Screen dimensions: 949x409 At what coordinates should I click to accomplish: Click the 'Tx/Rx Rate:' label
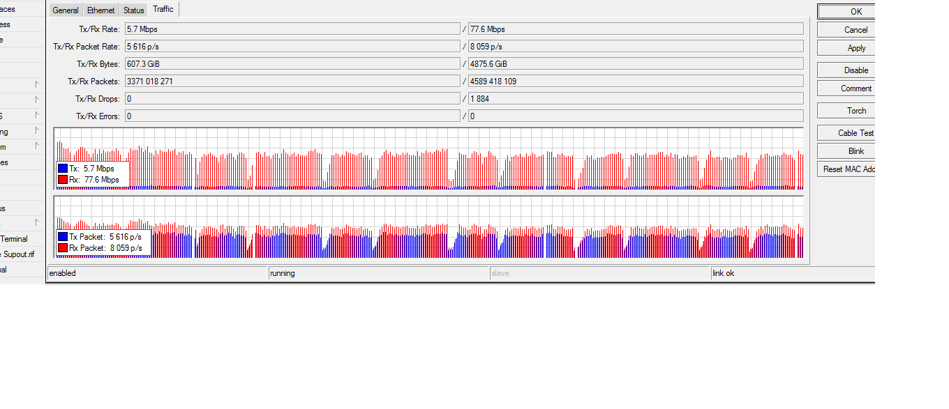click(99, 29)
